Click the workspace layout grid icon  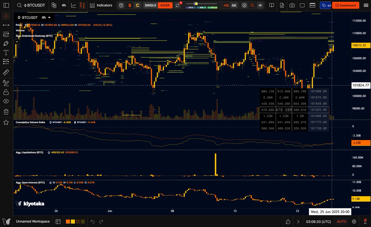click(58, 221)
